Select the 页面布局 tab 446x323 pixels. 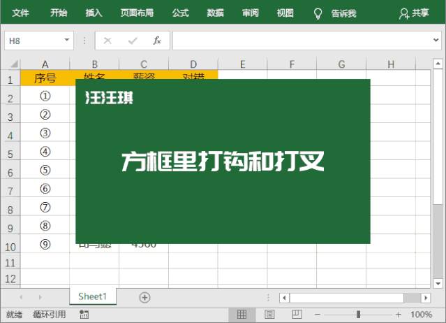point(137,13)
